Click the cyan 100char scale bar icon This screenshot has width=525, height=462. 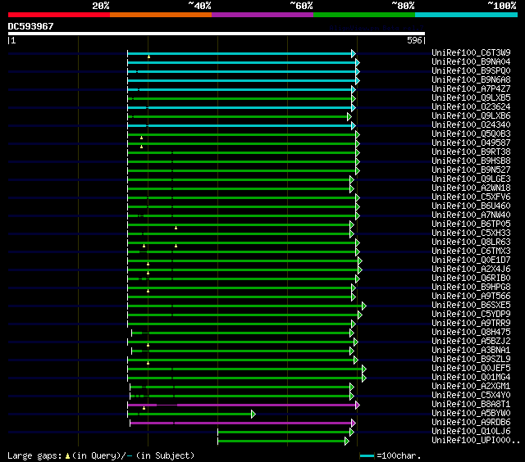point(366,455)
